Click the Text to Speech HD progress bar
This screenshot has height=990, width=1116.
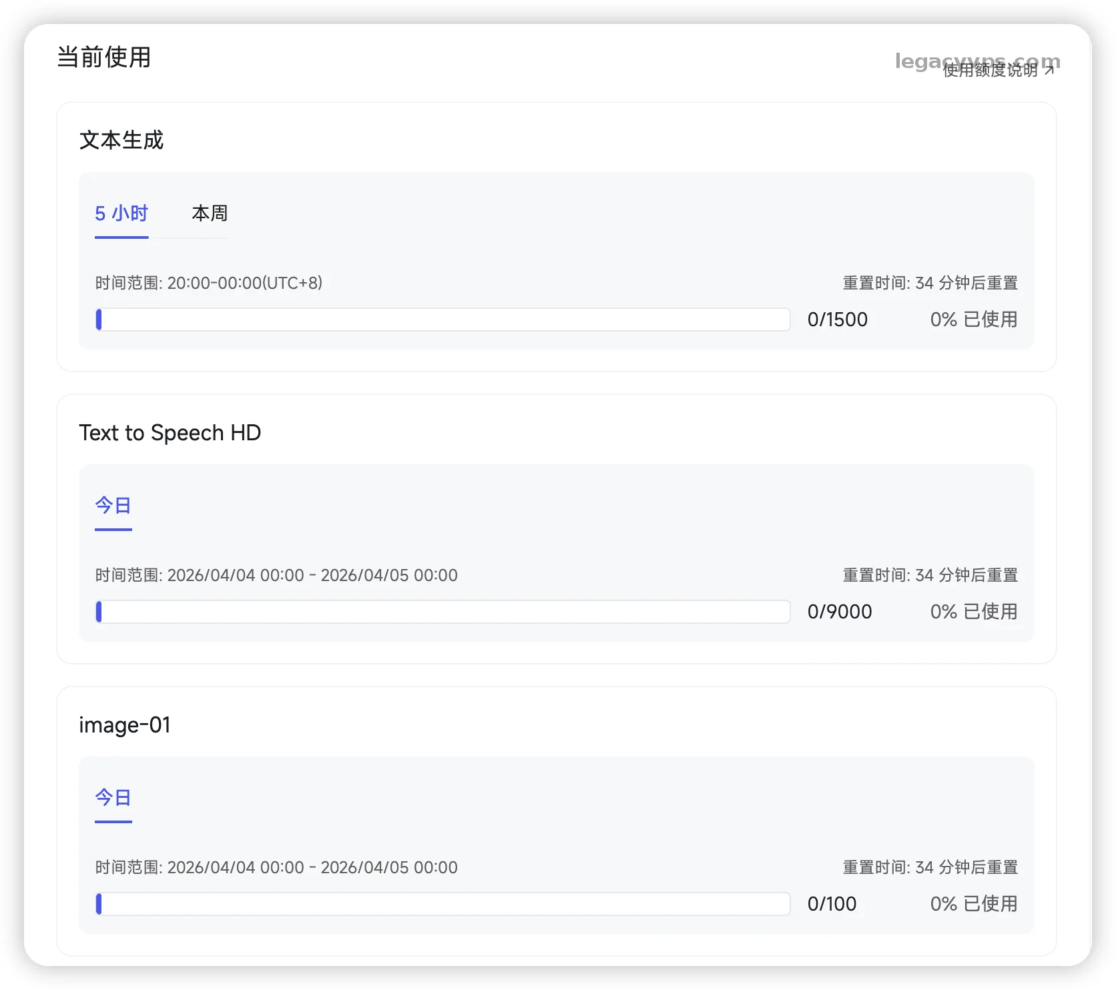443,612
